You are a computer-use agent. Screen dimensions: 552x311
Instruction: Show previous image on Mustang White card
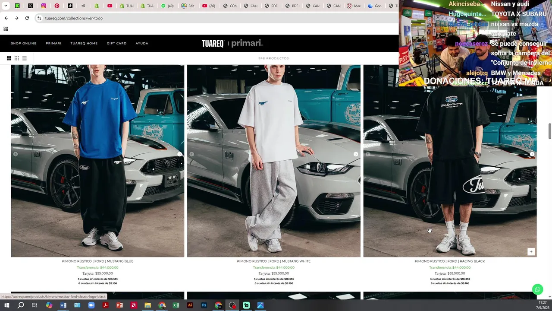point(192,154)
